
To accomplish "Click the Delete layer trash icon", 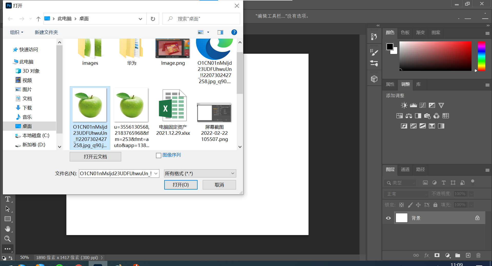I will (478, 255).
